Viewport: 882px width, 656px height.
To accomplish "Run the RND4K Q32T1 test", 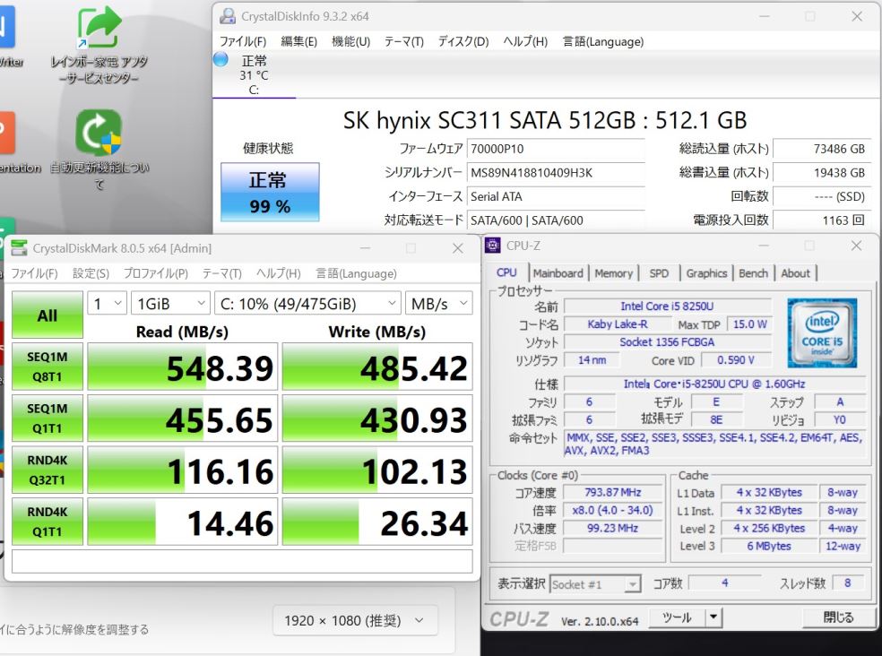I will pyautogui.click(x=48, y=470).
